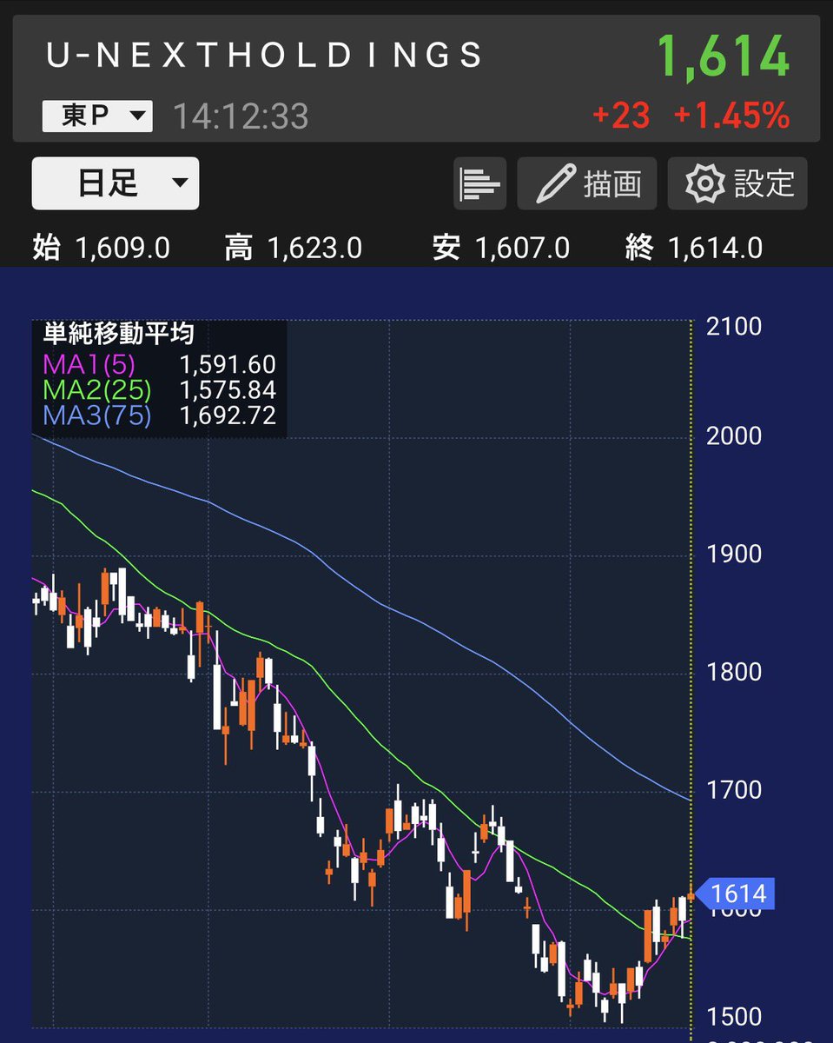
Task: Click the 終 1,614.0 close value
Action: pos(694,249)
